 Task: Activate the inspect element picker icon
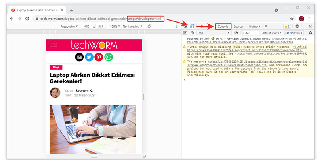click(x=185, y=26)
